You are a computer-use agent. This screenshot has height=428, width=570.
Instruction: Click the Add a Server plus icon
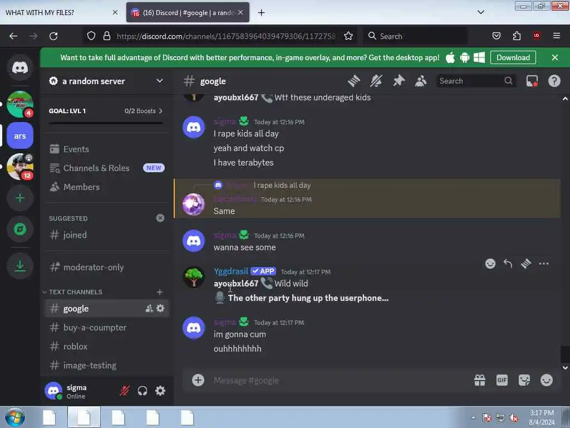pyautogui.click(x=20, y=198)
